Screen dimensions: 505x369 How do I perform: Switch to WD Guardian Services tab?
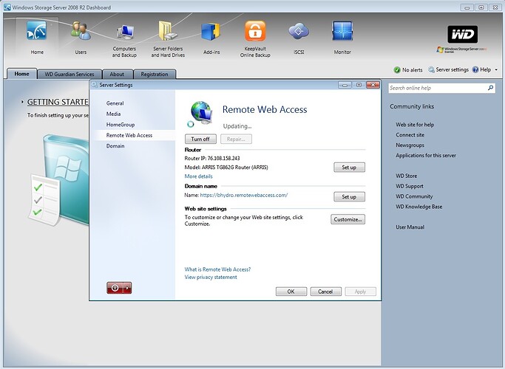70,75
